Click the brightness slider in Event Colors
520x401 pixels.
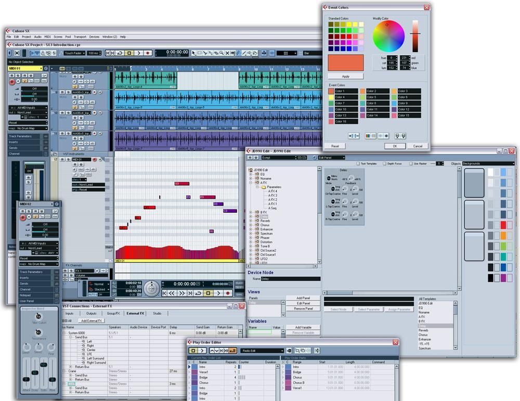click(415, 36)
